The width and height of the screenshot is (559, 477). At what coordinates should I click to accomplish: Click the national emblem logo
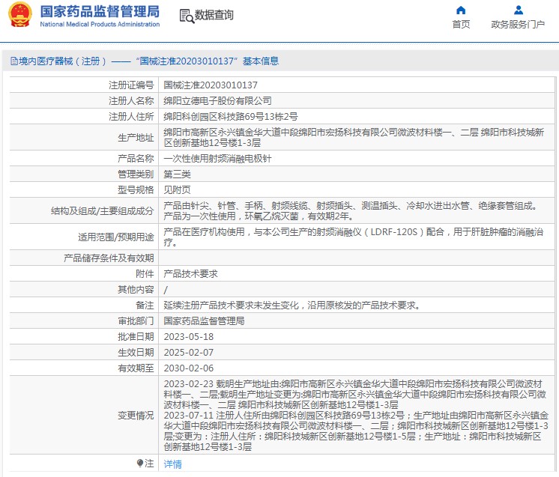tap(20, 15)
